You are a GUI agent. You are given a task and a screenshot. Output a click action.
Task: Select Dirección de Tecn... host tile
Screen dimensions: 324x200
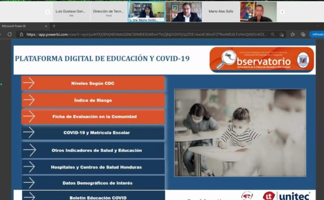pos(109,12)
